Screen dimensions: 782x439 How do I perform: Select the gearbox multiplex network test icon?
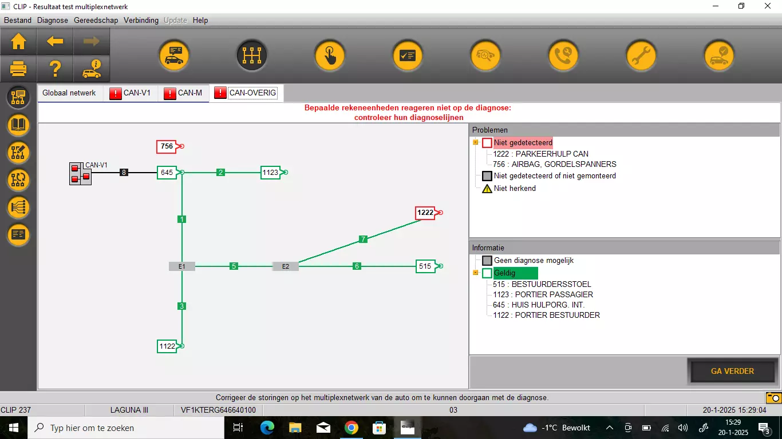coord(252,55)
